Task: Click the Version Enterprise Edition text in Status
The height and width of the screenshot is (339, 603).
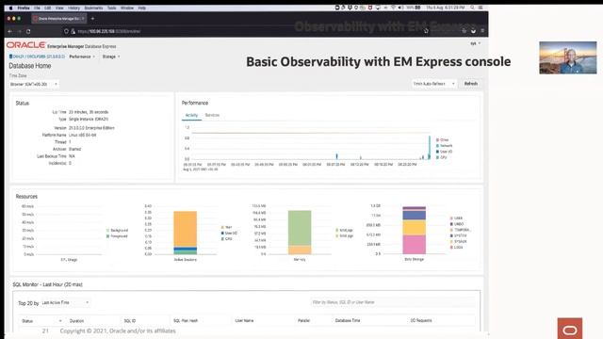Action: coord(91,128)
